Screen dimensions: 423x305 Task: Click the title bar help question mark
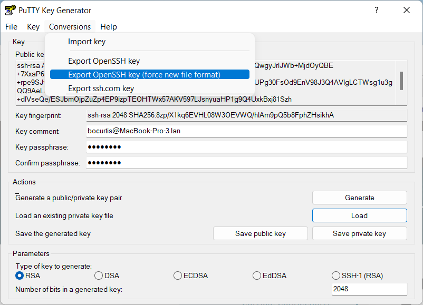click(377, 10)
